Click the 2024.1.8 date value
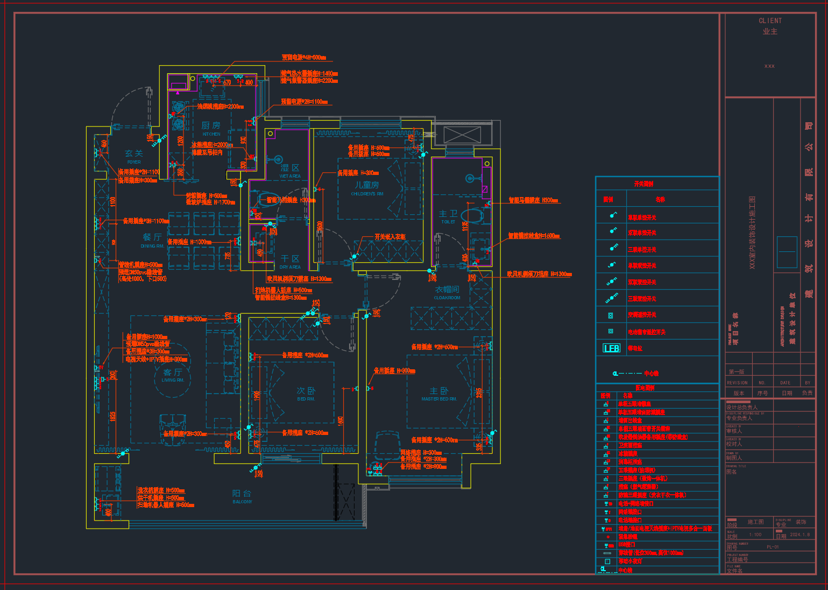The height and width of the screenshot is (590, 828). tap(800, 535)
